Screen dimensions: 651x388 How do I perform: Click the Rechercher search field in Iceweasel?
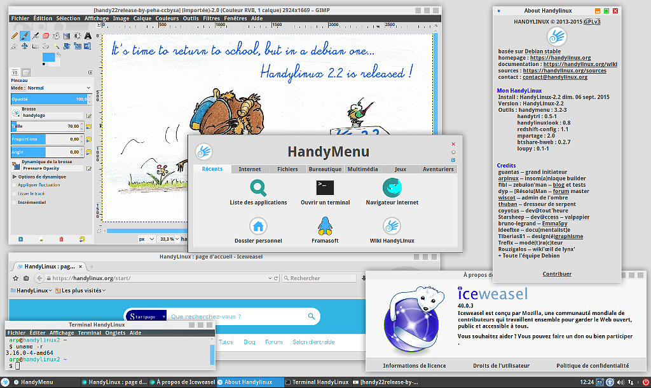[x=320, y=278]
